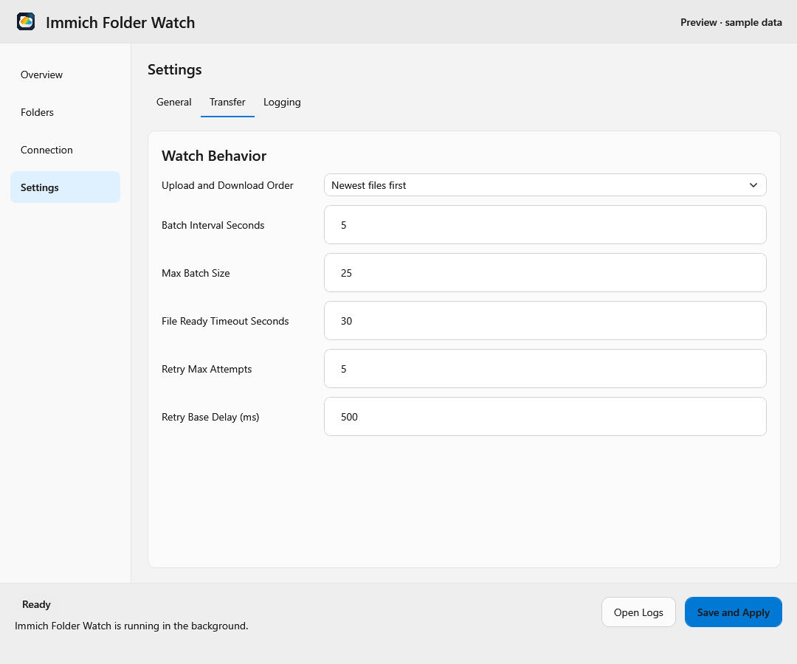Click the Immich Folder Watch app logo

coord(26,22)
